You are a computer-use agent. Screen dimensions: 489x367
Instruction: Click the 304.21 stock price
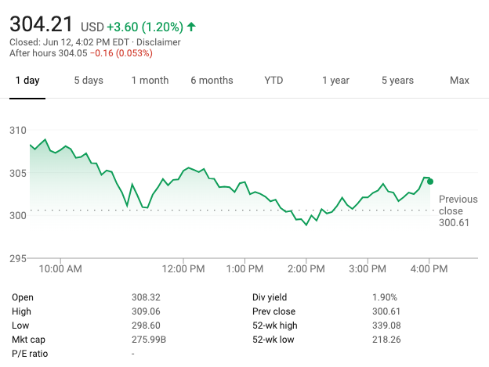point(41,24)
